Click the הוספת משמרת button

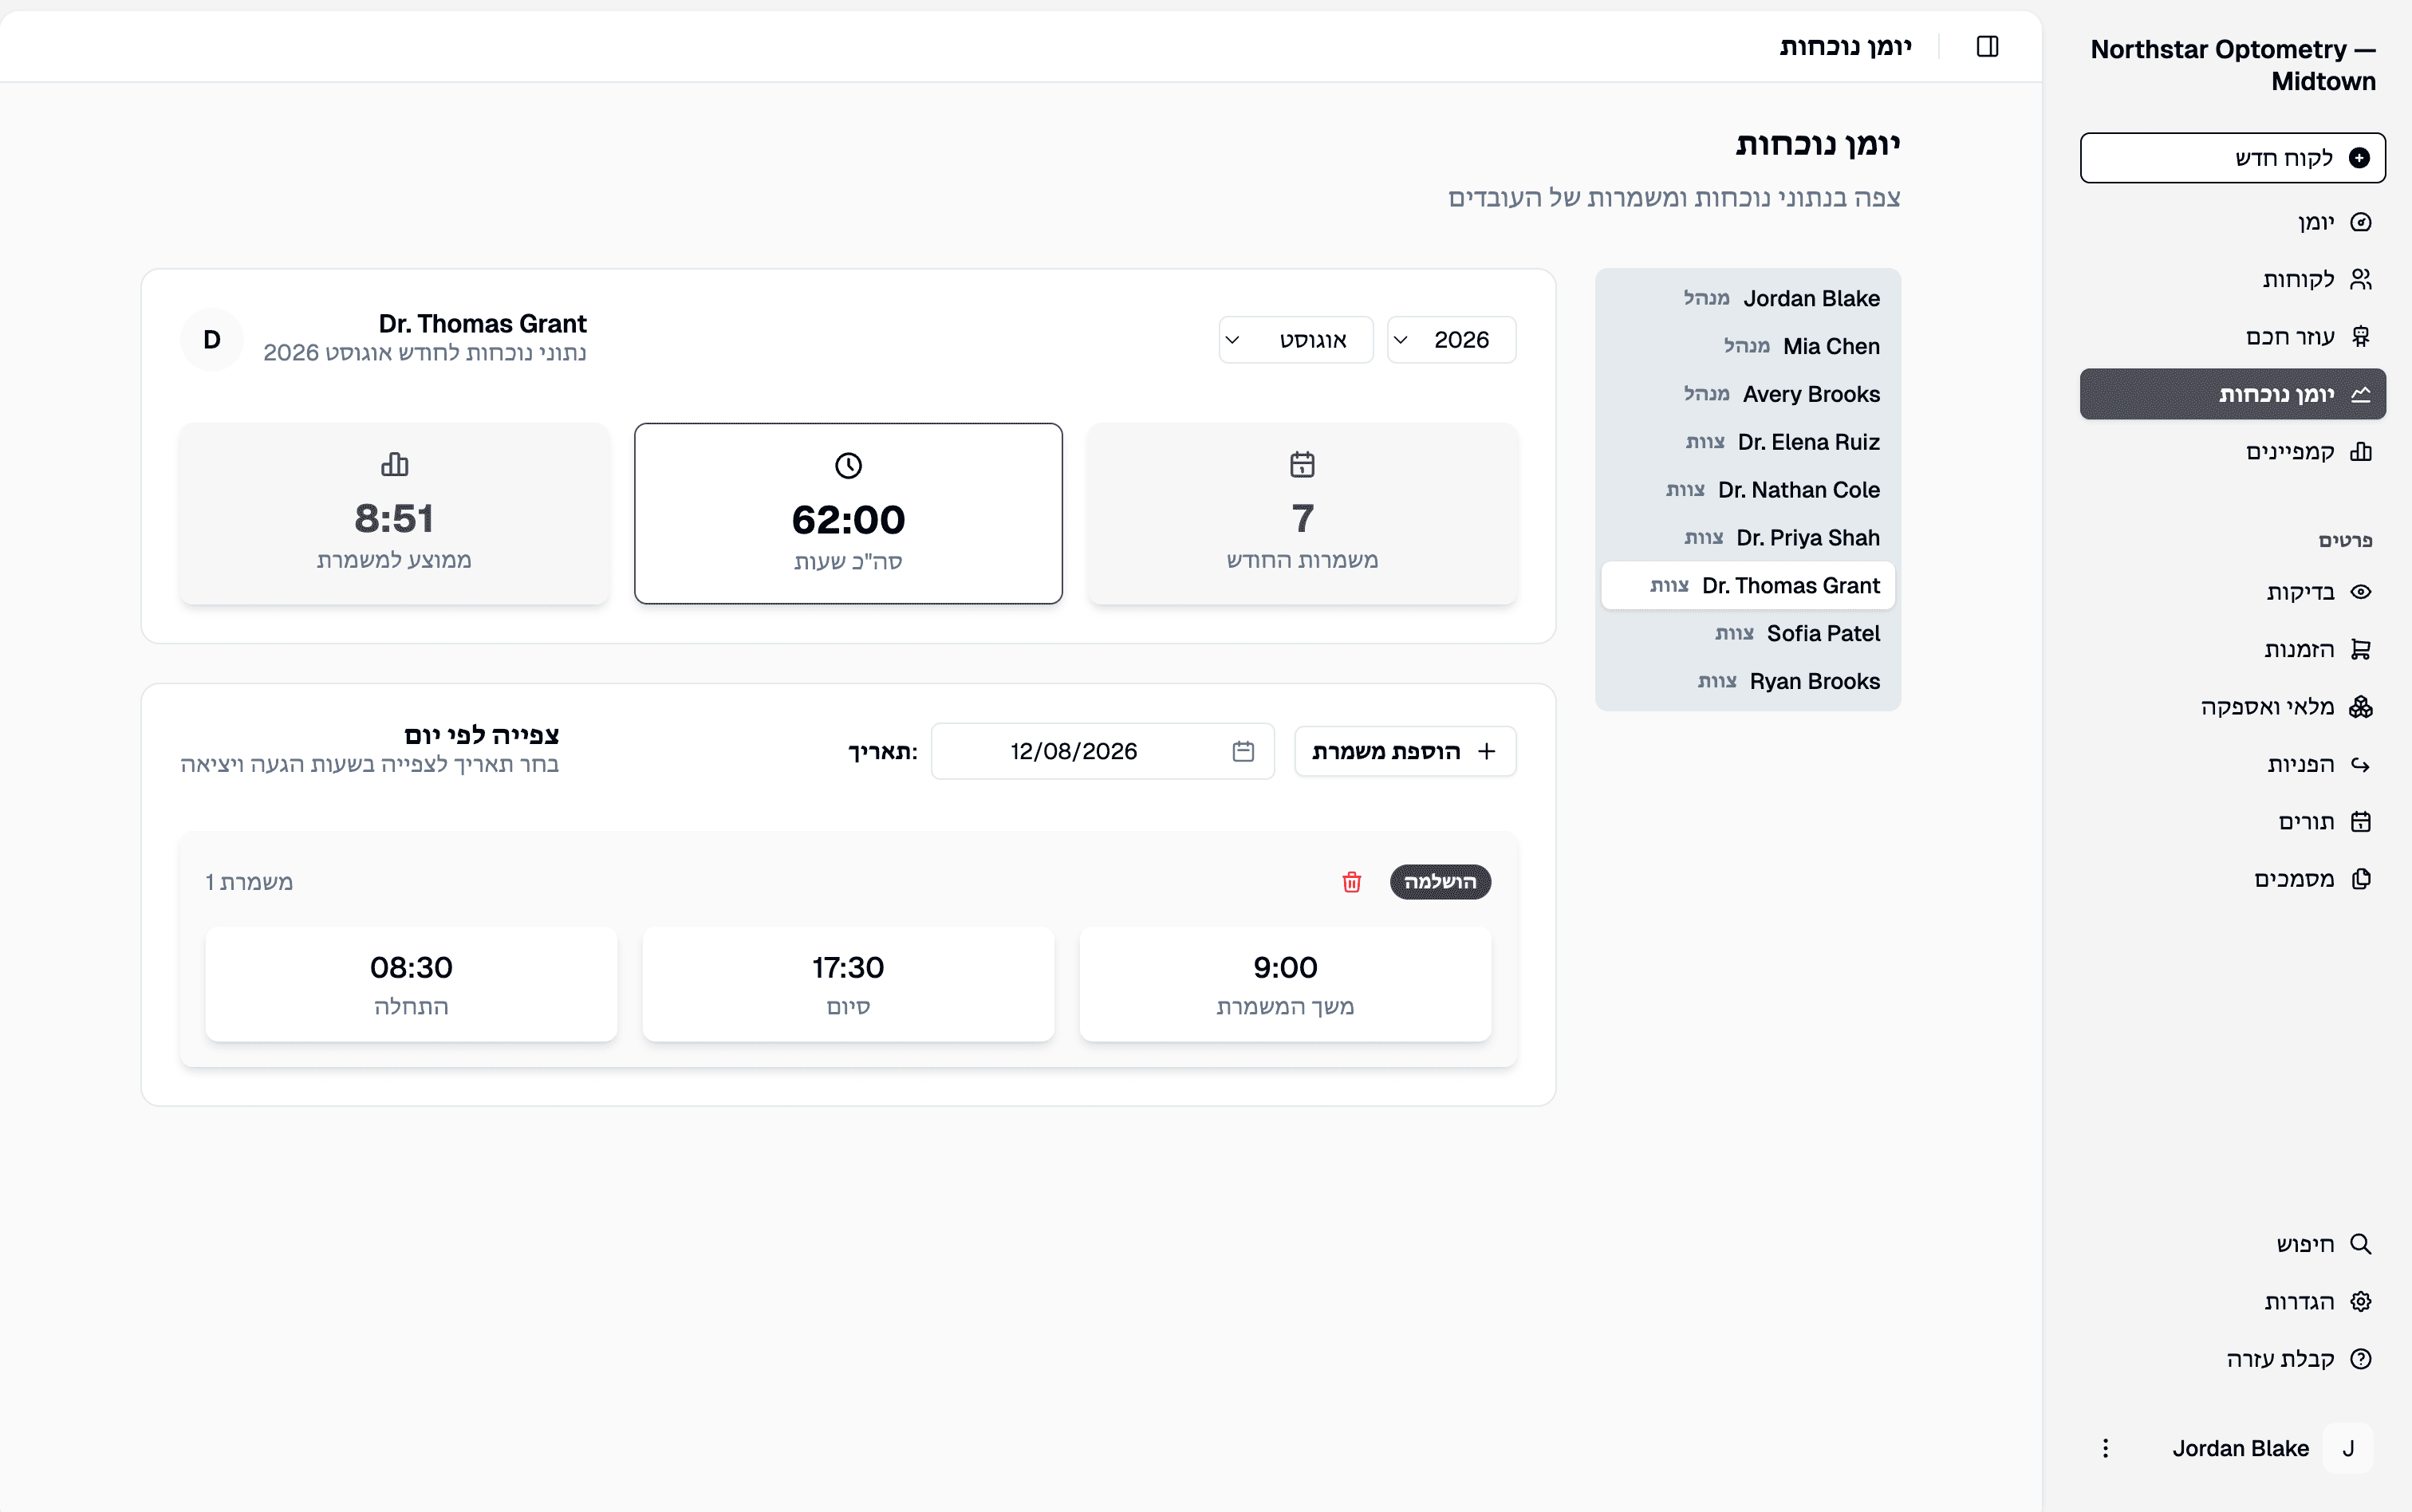[x=1405, y=751]
